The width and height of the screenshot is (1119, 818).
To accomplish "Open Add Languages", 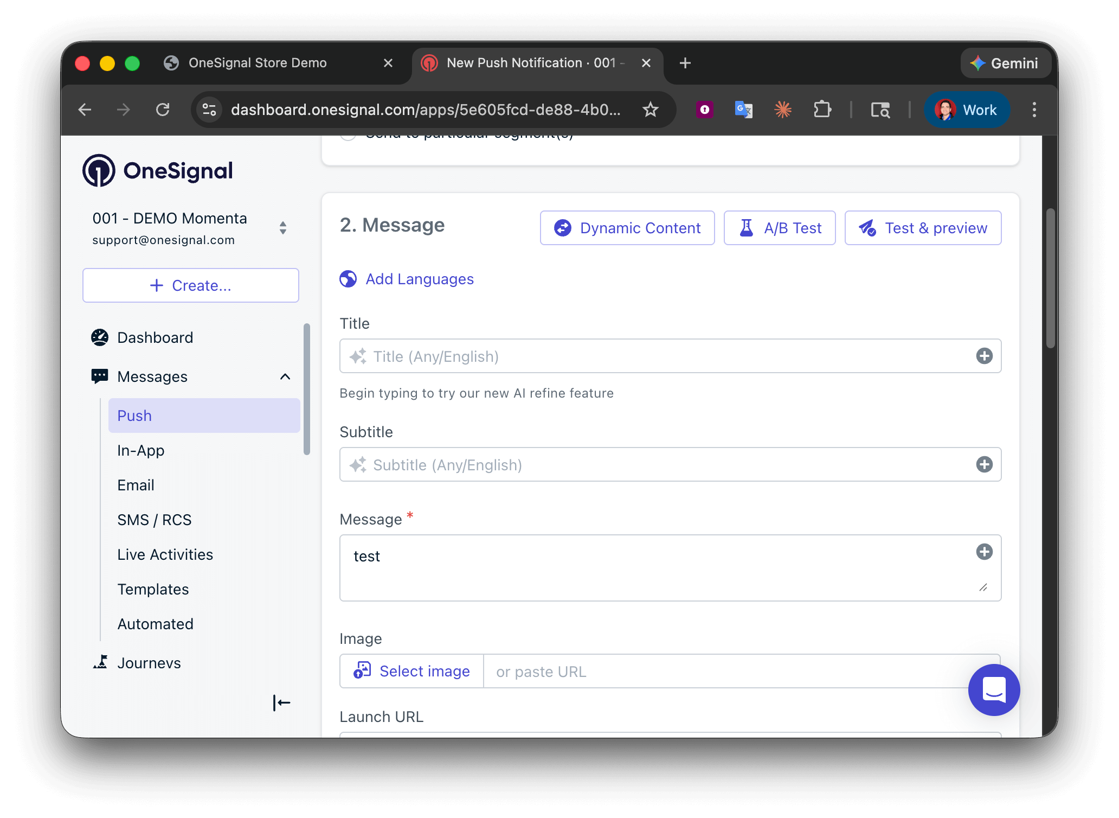I will click(x=419, y=279).
